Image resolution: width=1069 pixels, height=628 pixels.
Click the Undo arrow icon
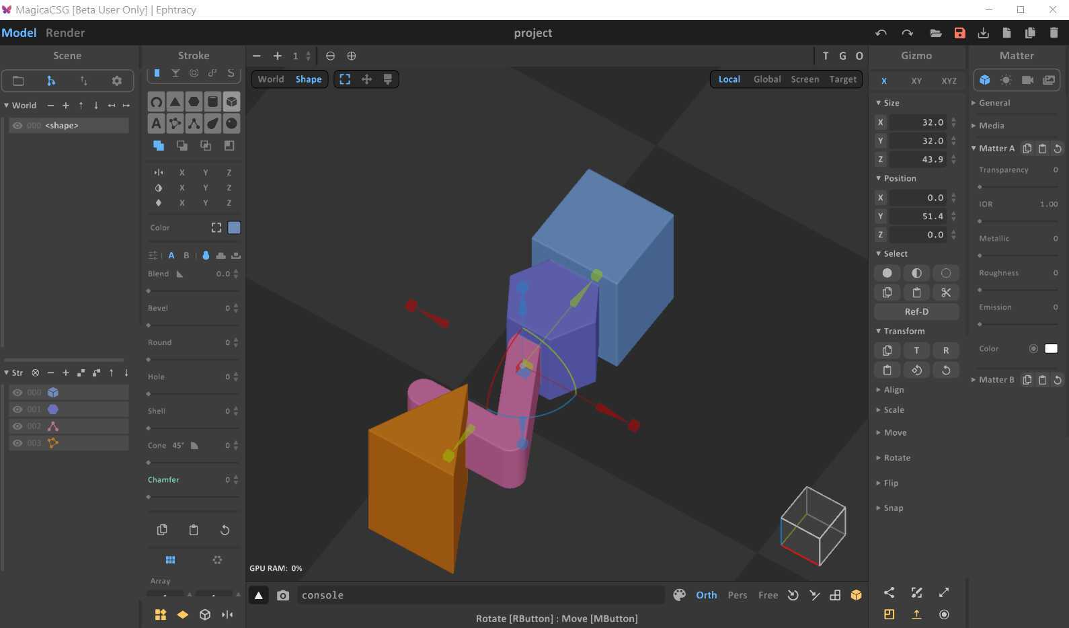(881, 33)
